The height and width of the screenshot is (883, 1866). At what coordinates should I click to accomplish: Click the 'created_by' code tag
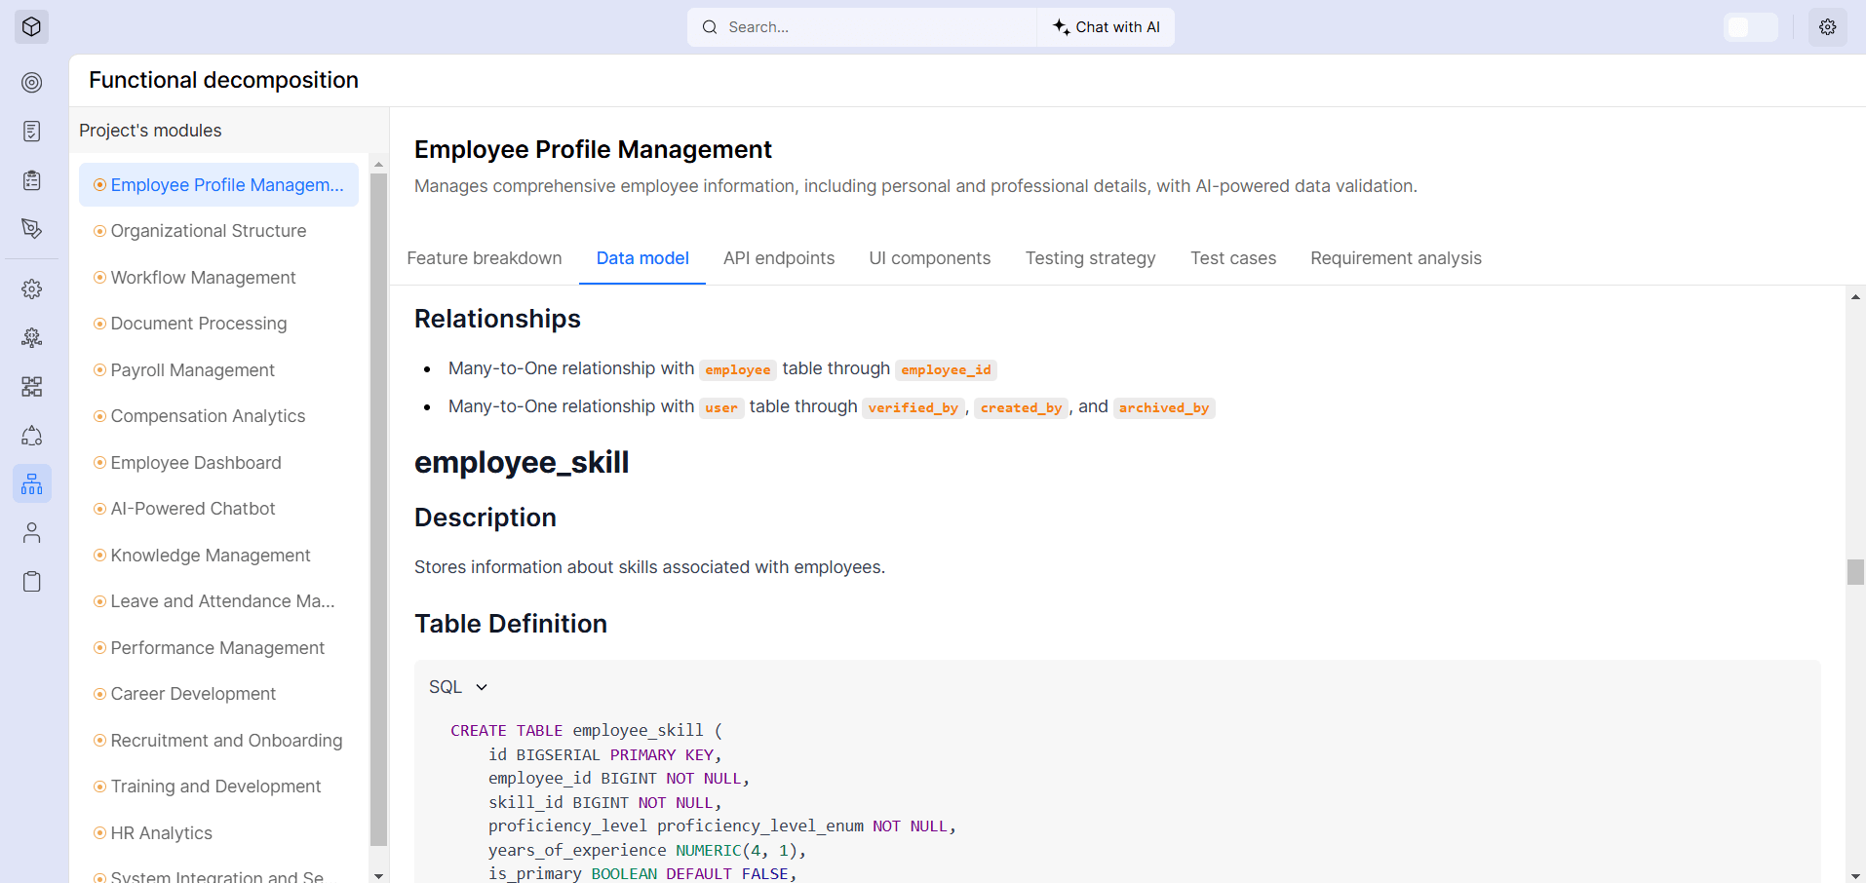1021,407
